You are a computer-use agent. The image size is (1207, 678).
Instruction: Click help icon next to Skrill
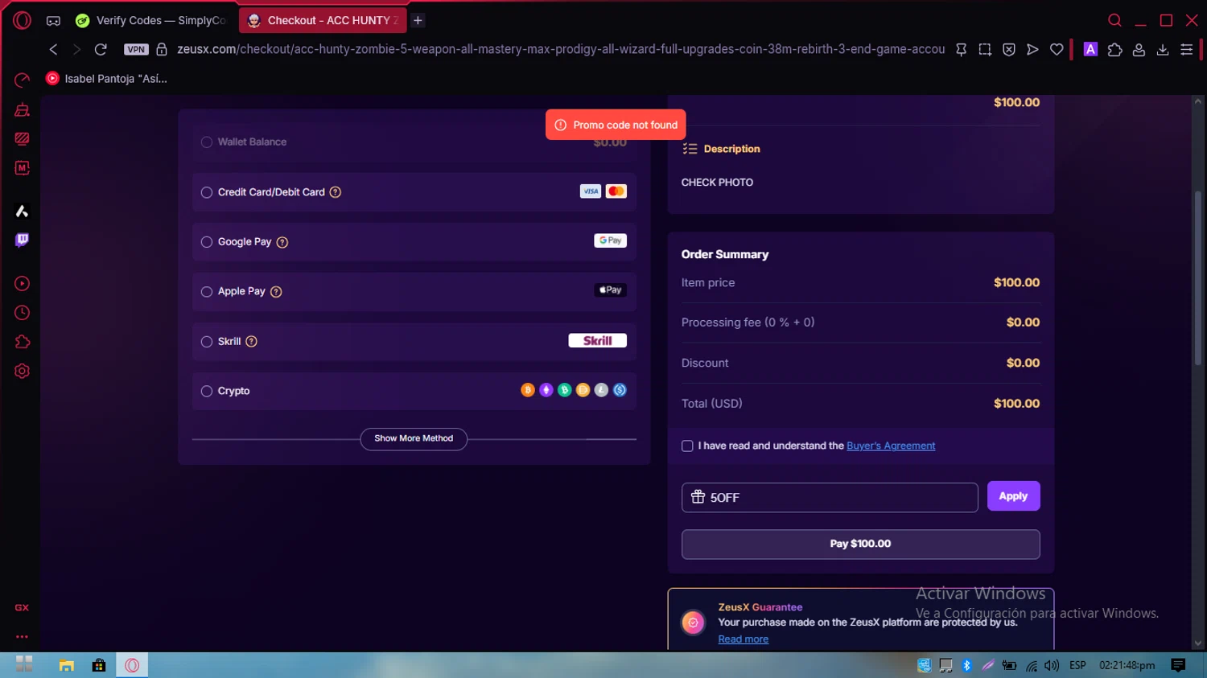251,342
